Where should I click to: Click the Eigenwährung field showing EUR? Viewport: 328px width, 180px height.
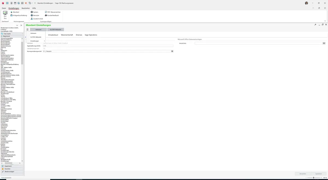click(x=108, y=46)
